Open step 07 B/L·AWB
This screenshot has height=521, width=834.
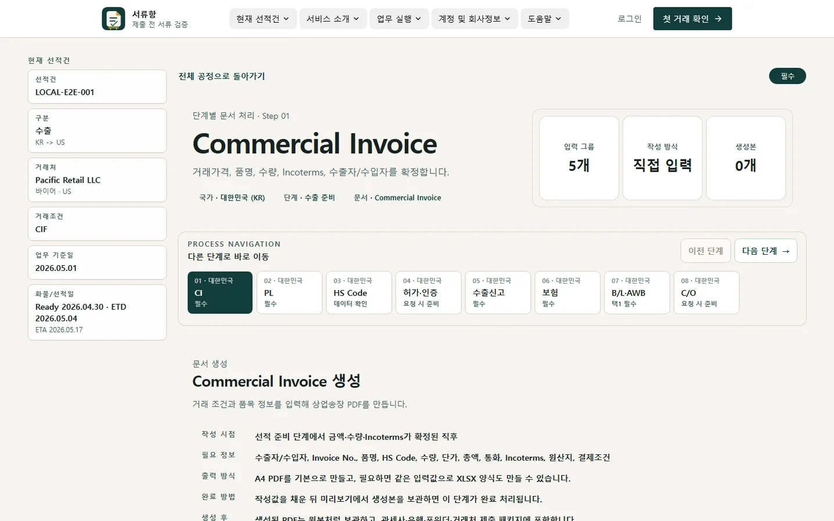(x=637, y=292)
